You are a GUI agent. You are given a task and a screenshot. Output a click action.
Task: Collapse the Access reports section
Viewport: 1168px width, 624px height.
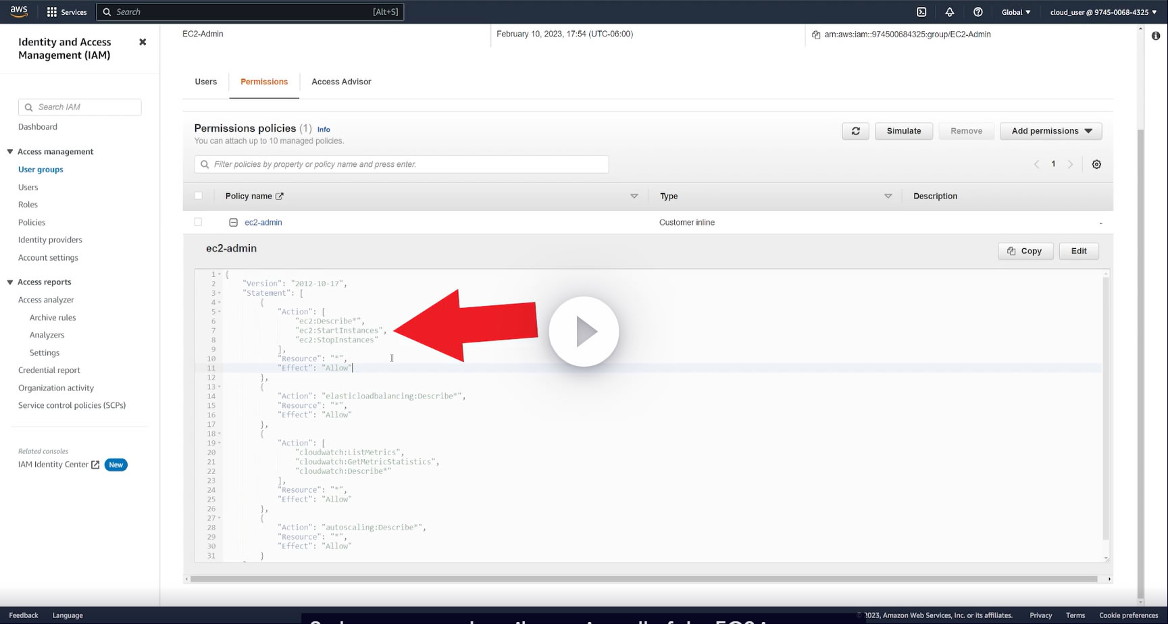[x=10, y=282]
